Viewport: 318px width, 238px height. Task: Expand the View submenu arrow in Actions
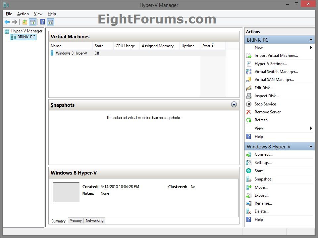pyautogui.click(x=311, y=128)
